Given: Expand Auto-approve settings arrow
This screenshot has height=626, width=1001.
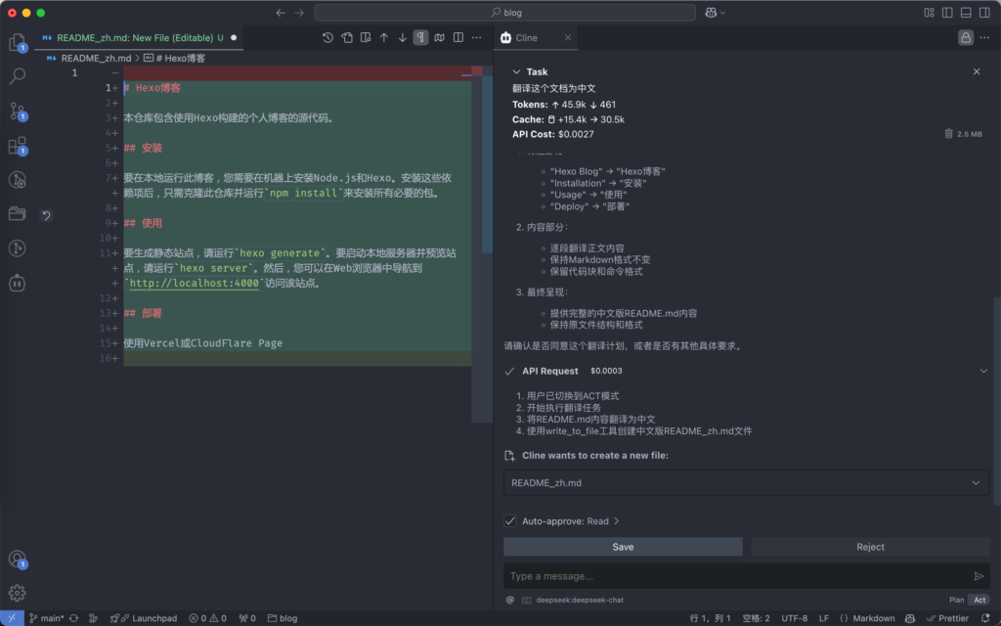Looking at the screenshot, I should coord(616,520).
